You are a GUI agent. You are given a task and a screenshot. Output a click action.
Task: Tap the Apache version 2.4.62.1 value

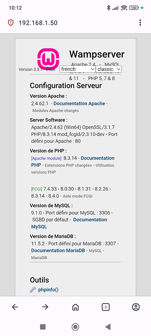coord(40,103)
